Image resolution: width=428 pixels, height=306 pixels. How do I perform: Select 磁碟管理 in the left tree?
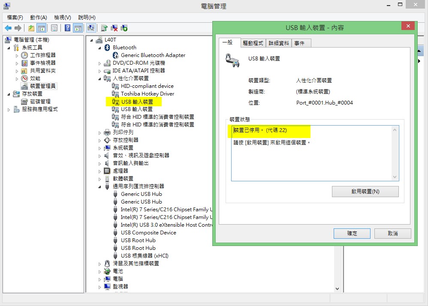40,102
